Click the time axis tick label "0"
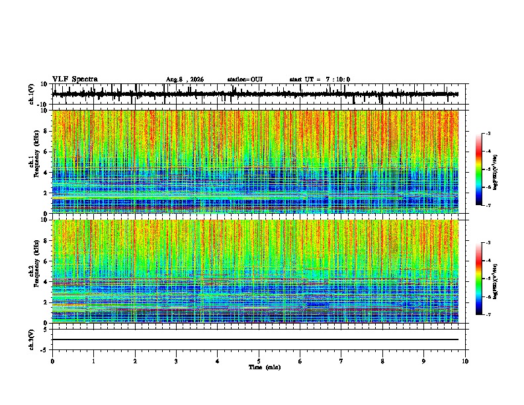Screen dimensions: 524x405 point(52,361)
